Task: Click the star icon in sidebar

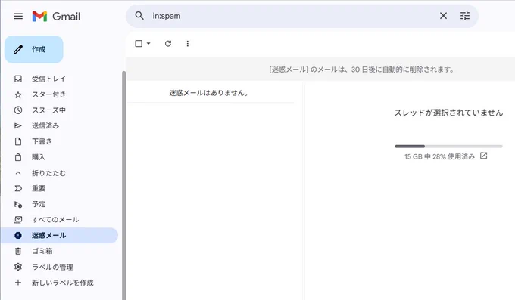Action: coord(18,94)
